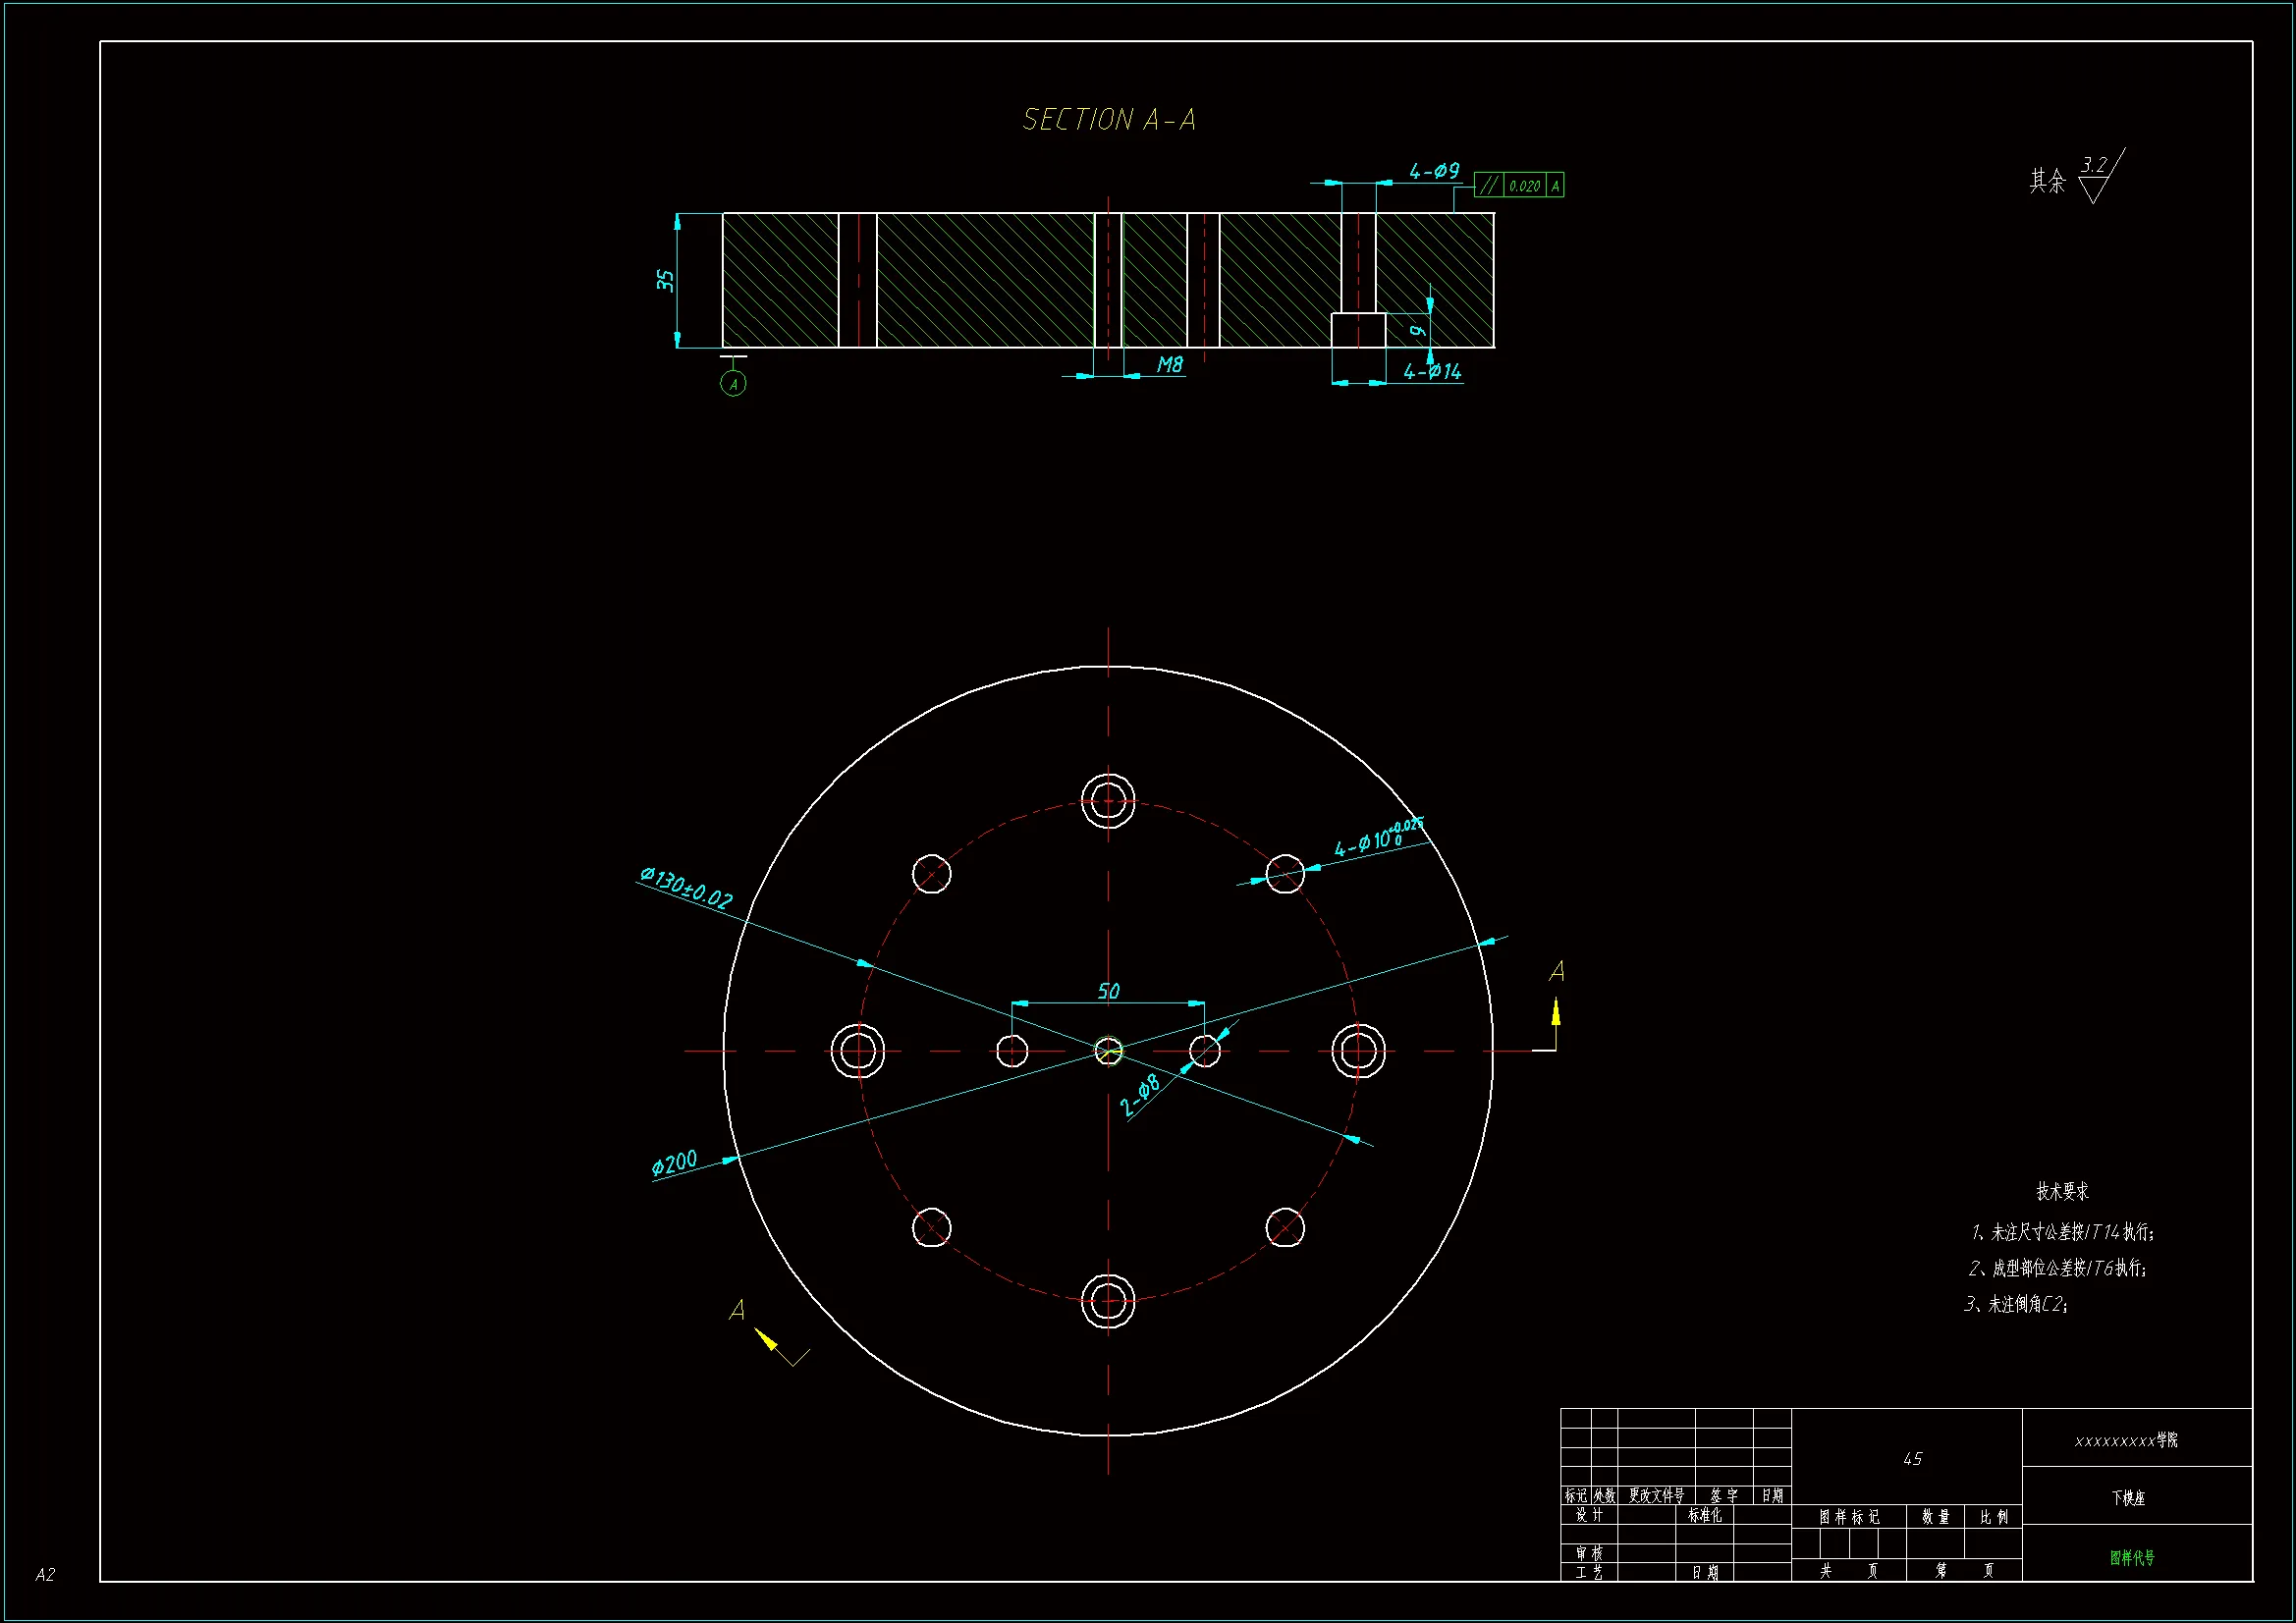2296x1623 pixels.
Task: Click the 35 height dimension
Action: coord(666,280)
